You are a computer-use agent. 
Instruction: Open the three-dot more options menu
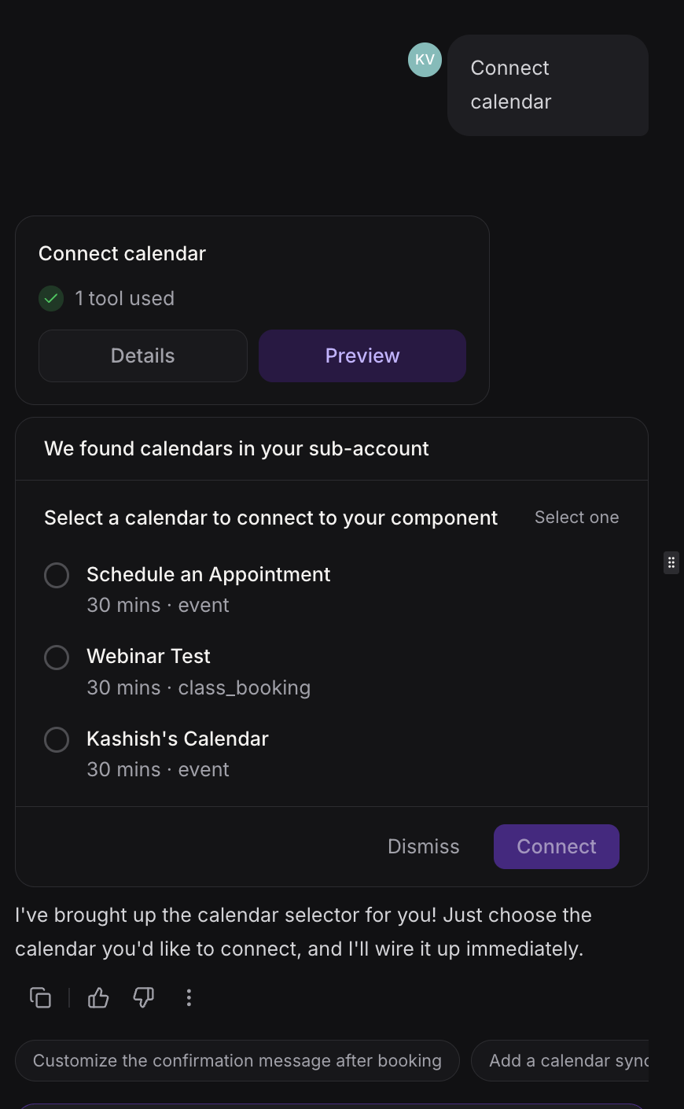click(x=189, y=998)
